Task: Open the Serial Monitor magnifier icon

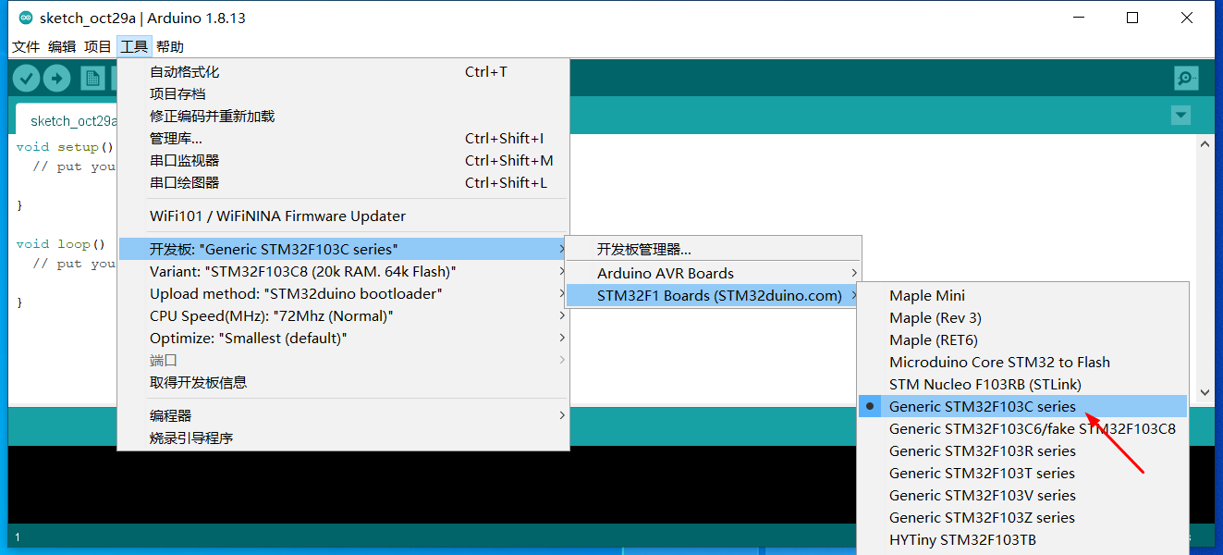Action: [x=1186, y=79]
